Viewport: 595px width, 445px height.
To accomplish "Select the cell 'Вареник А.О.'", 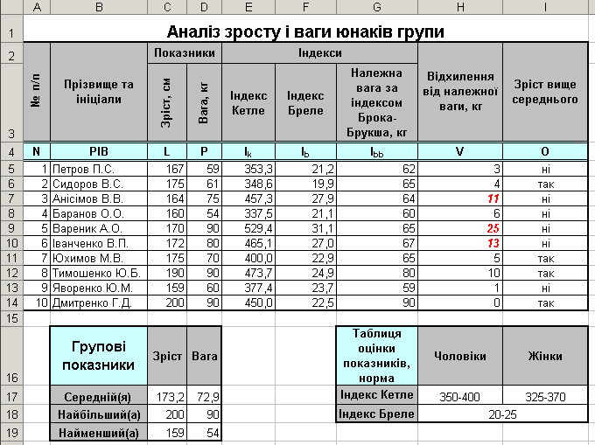I will 99,228.
